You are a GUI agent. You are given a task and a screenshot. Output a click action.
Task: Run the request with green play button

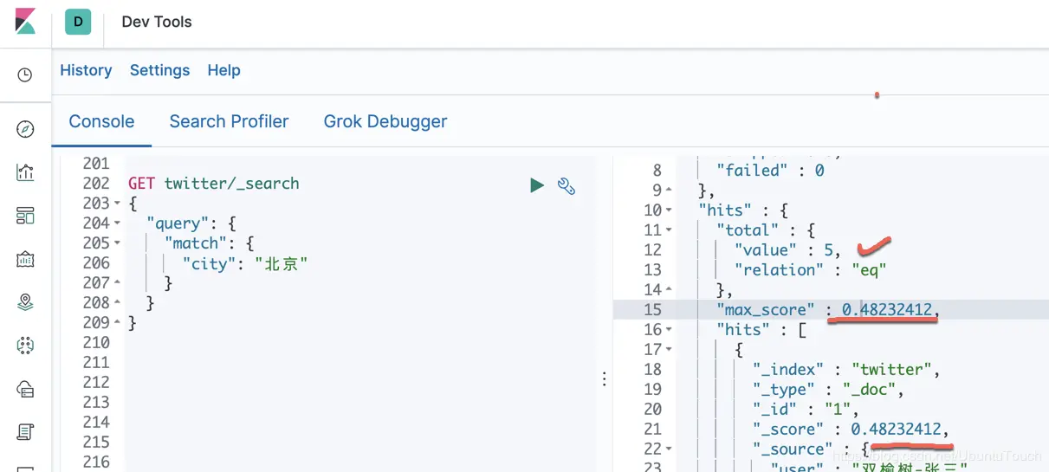pos(537,184)
